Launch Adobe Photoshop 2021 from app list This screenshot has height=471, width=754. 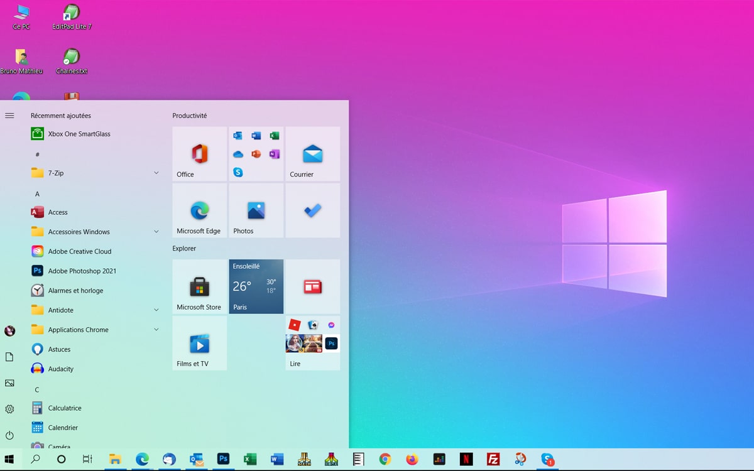point(96,271)
